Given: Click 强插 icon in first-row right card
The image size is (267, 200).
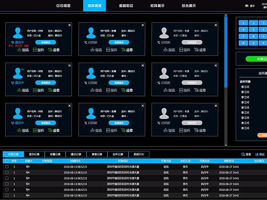Looking at the screenshot, I should click(x=165, y=50).
